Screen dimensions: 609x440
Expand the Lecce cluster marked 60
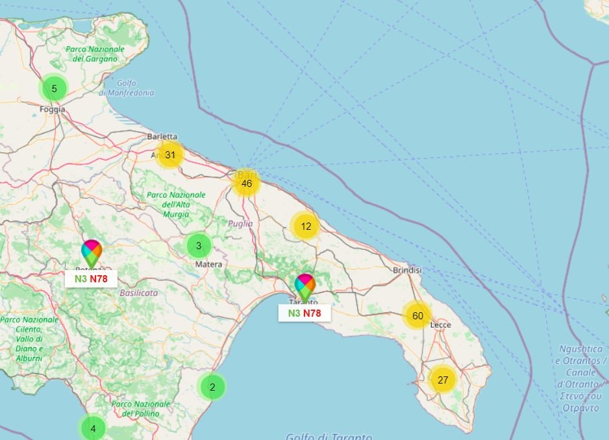pyautogui.click(x=417, y=316)
